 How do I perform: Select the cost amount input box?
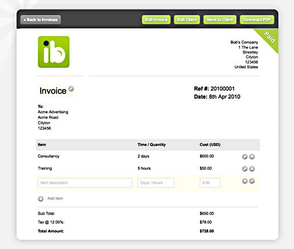210,183
